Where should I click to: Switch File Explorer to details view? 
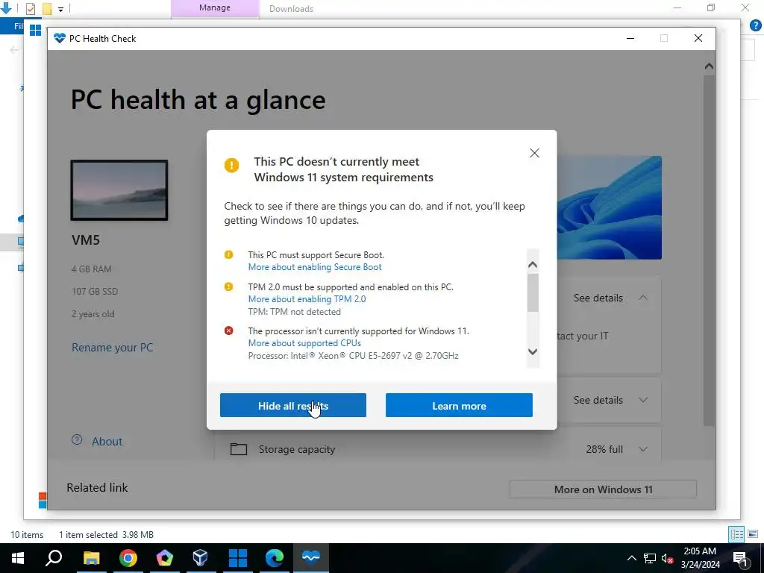[736, 534]
